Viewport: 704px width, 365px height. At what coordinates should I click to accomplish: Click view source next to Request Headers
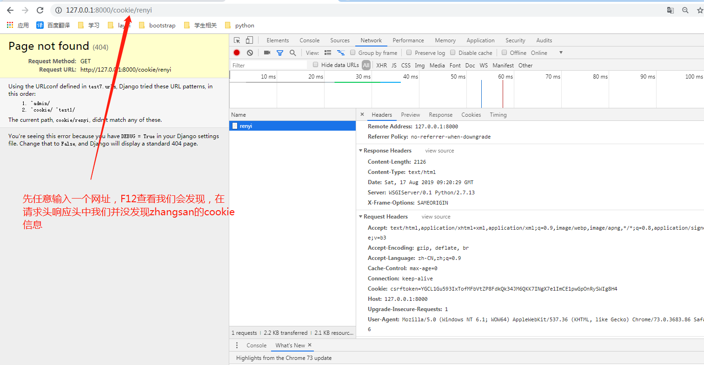click(436, 217)
